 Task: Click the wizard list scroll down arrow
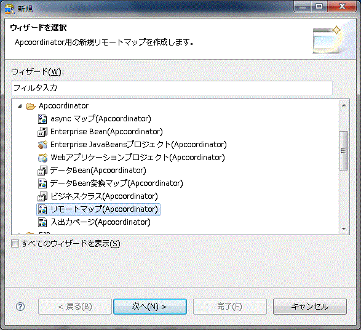click(344, 229)
